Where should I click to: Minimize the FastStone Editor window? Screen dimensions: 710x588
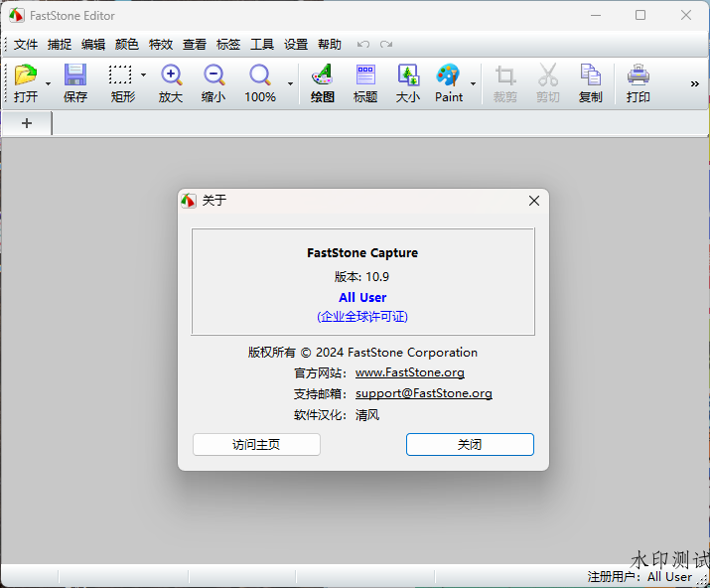(596, 16)
